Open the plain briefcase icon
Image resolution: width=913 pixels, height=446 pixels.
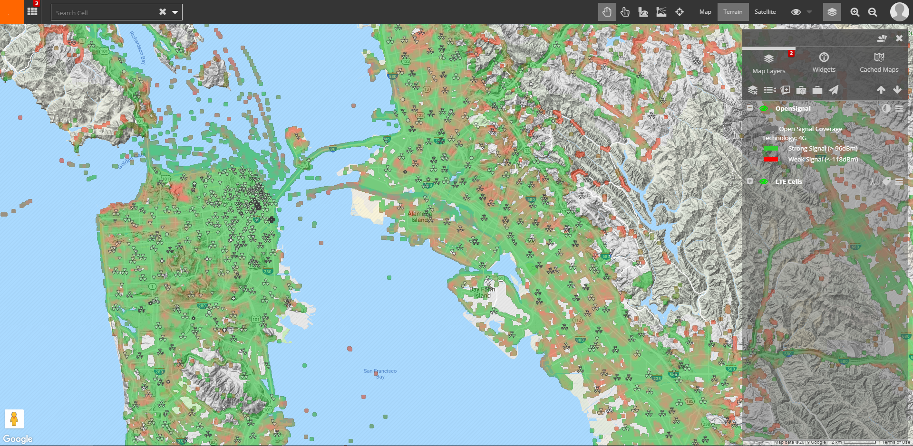(x=817, y=90)
